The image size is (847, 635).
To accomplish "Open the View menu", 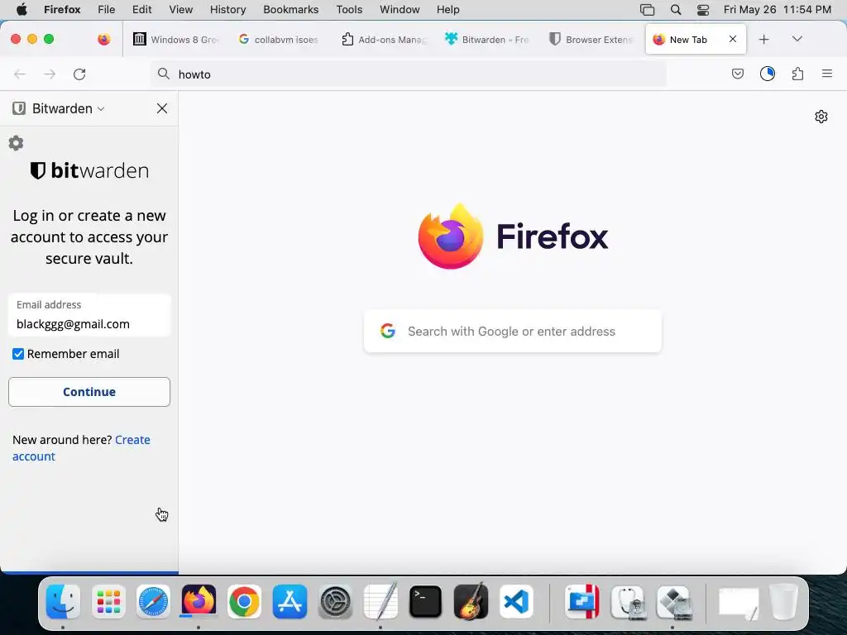I will click(x=181, y=10).
